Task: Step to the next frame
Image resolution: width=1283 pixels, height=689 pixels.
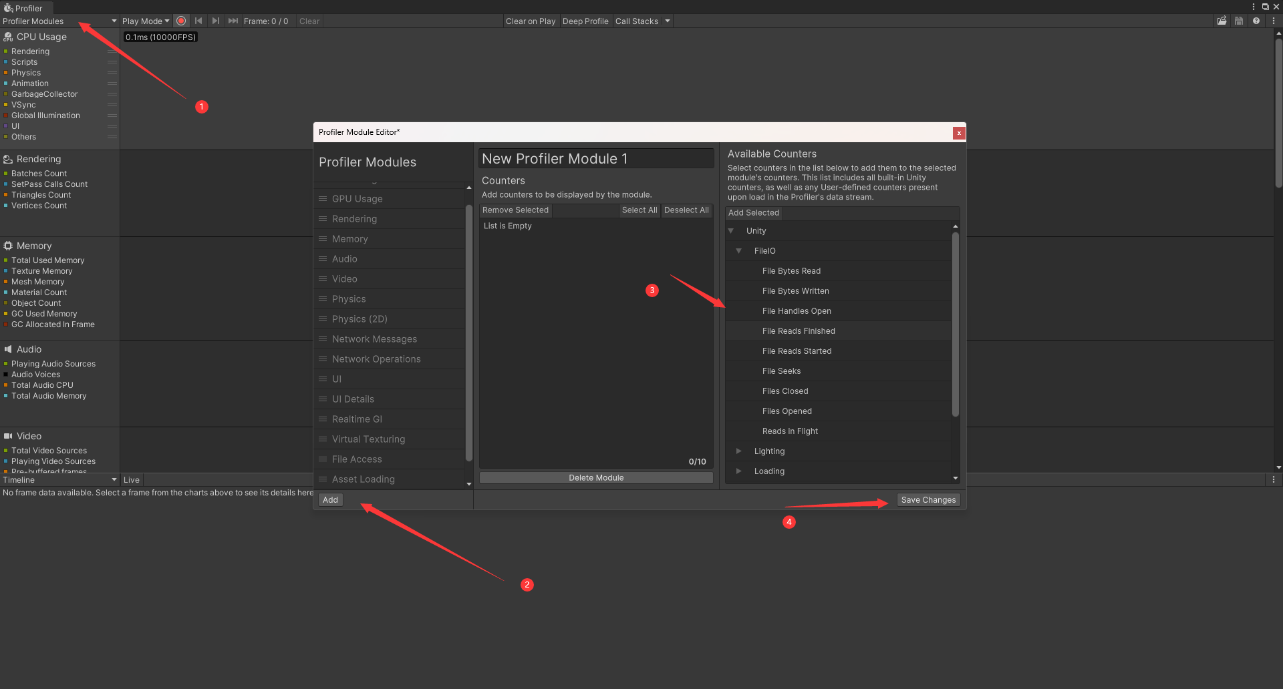Action: point(215,21)
